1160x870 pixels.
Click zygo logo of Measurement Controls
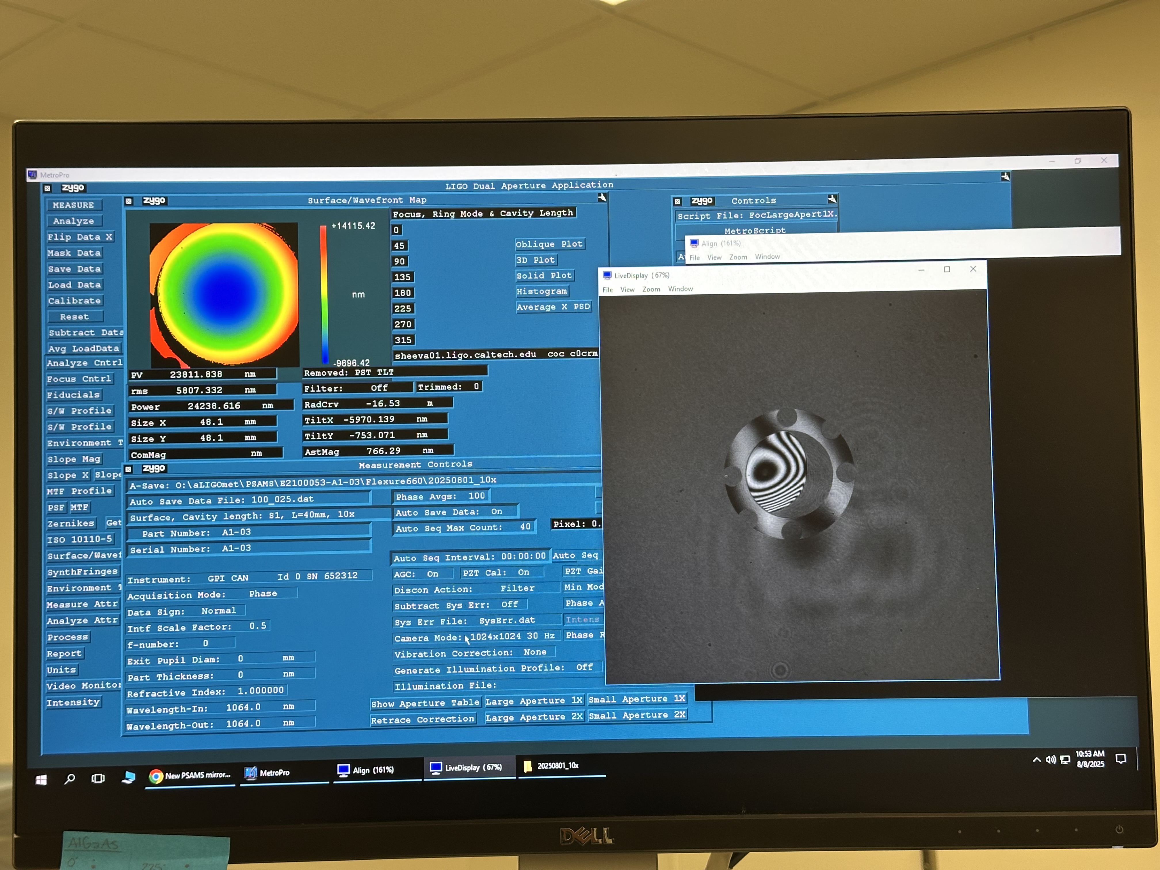[x=154, y=468]
